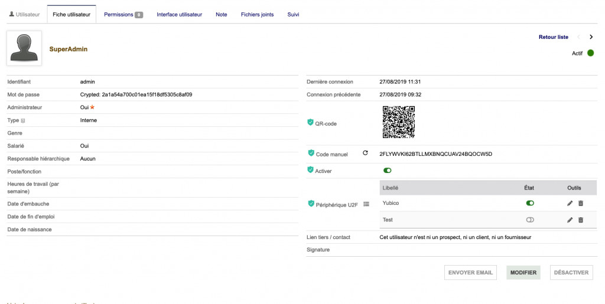Edit the Yubico device with pencil icon
This screenshot has width=605, height=304.
(x=570, y=203)
